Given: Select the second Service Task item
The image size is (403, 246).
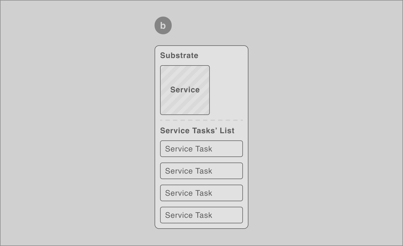Looking at the screenshot, I should click(201, 171).
